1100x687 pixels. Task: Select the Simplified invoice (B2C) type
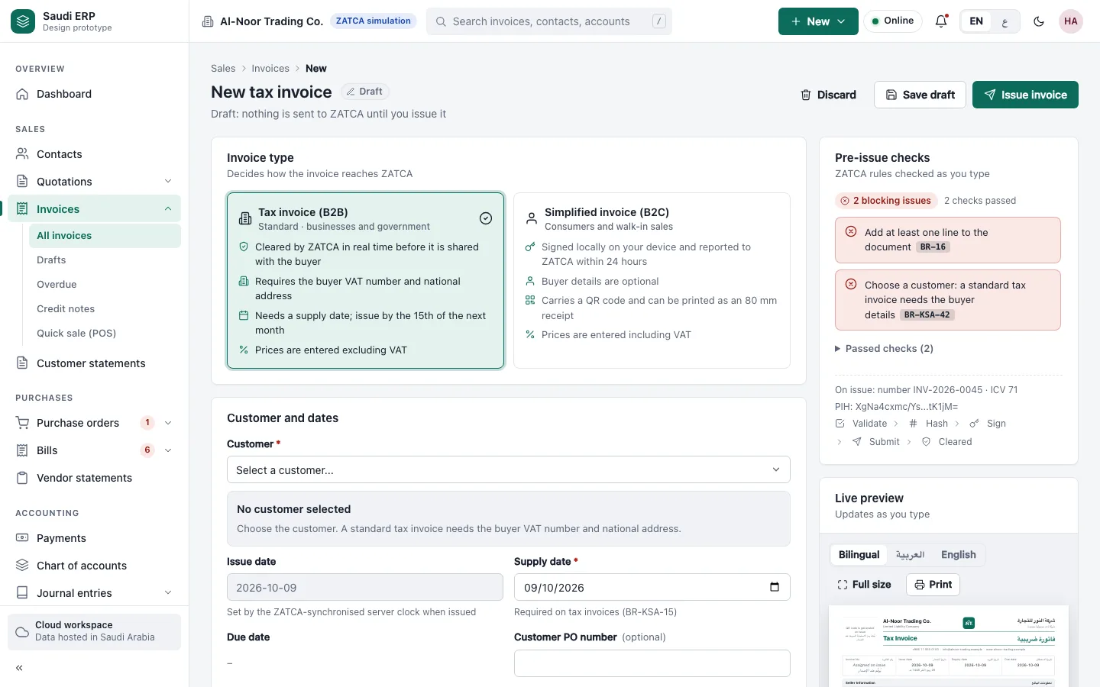click(x=652, y=280)
